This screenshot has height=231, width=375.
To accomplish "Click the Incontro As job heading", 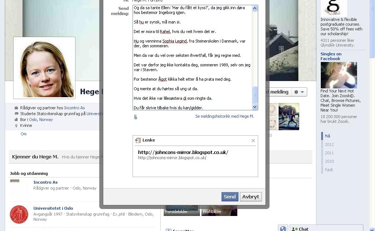I will pyautogui.click(x=45, y=182).
